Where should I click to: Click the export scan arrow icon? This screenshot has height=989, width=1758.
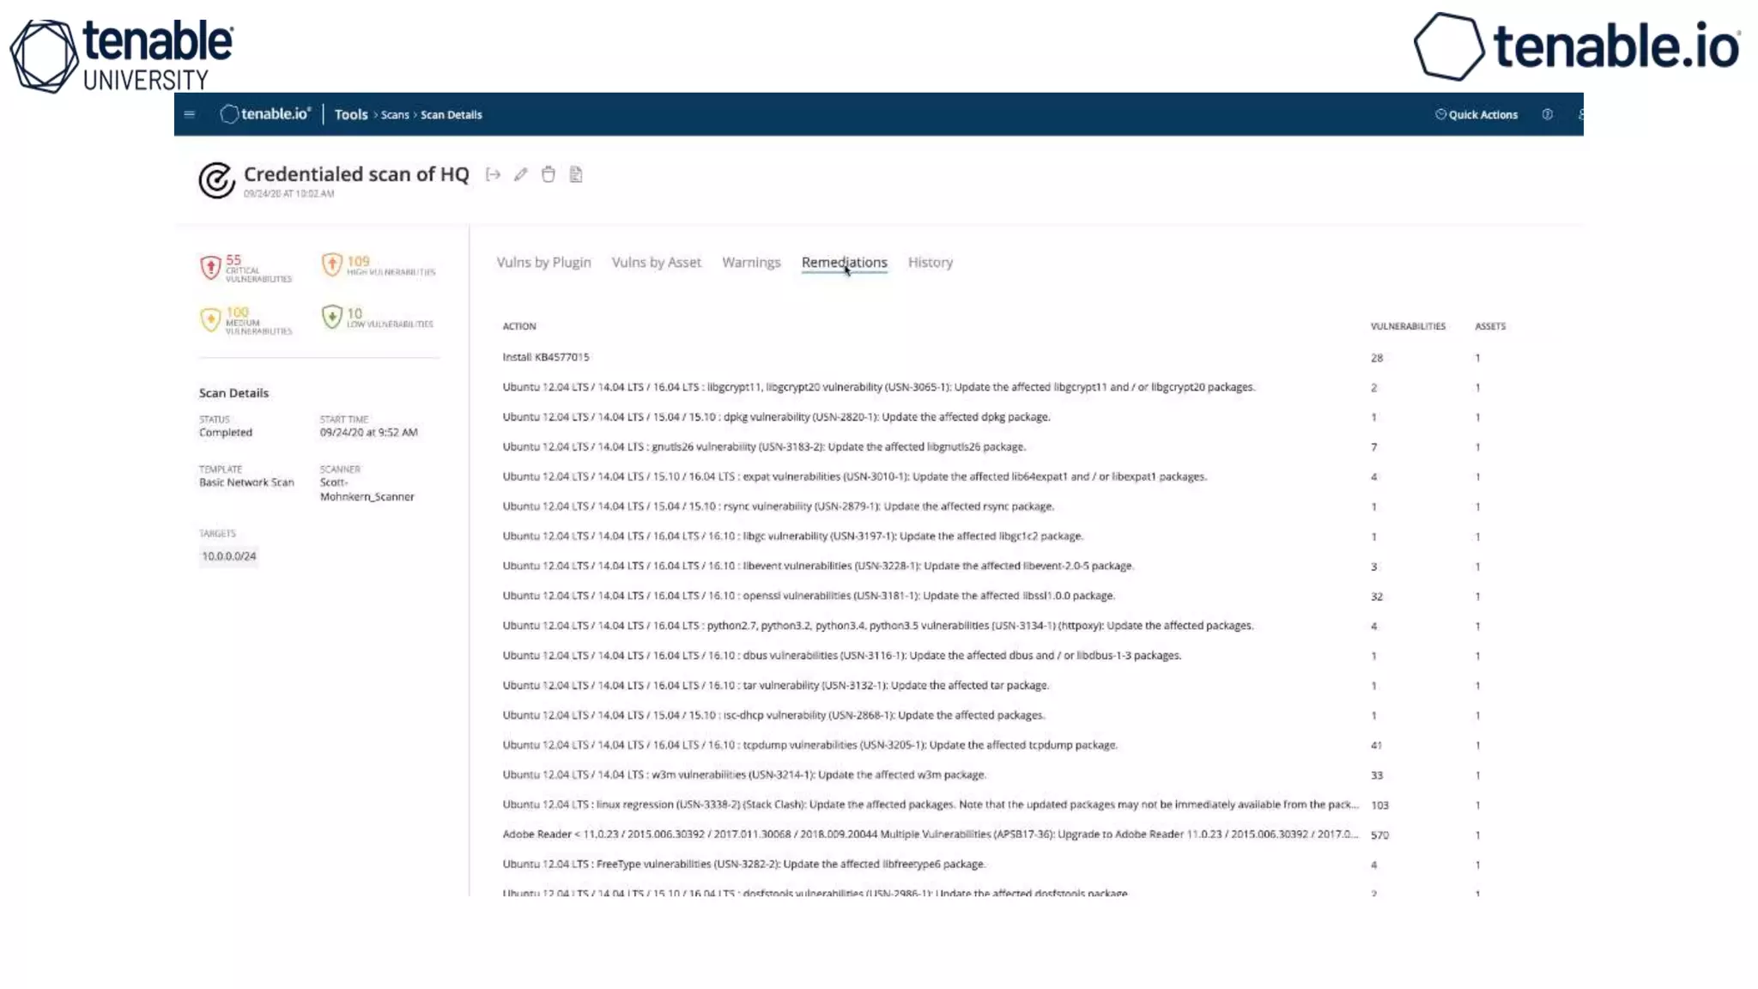493,175
